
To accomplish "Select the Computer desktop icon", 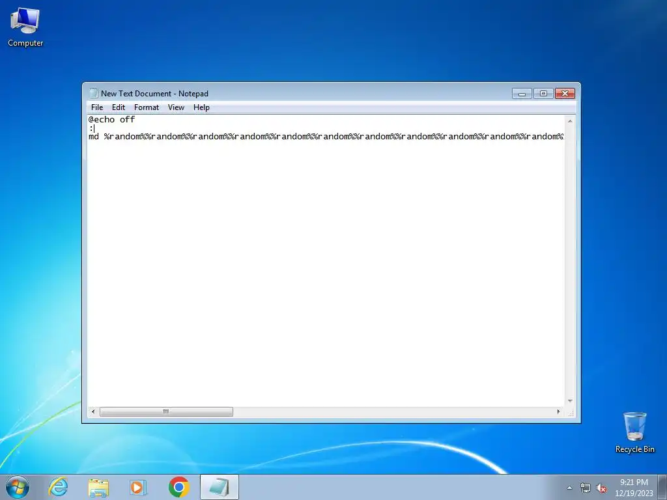I will 25,27.
